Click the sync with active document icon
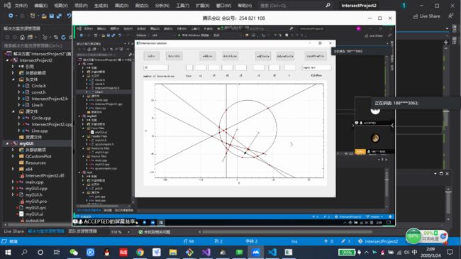 coord(56,38)
